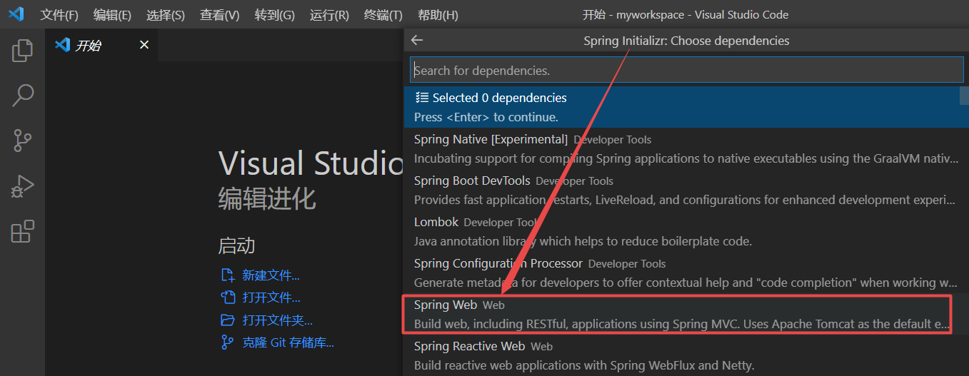Open the 文件(F) menu
The width and height of the screenshot is (969, 376).
point(59,14)
